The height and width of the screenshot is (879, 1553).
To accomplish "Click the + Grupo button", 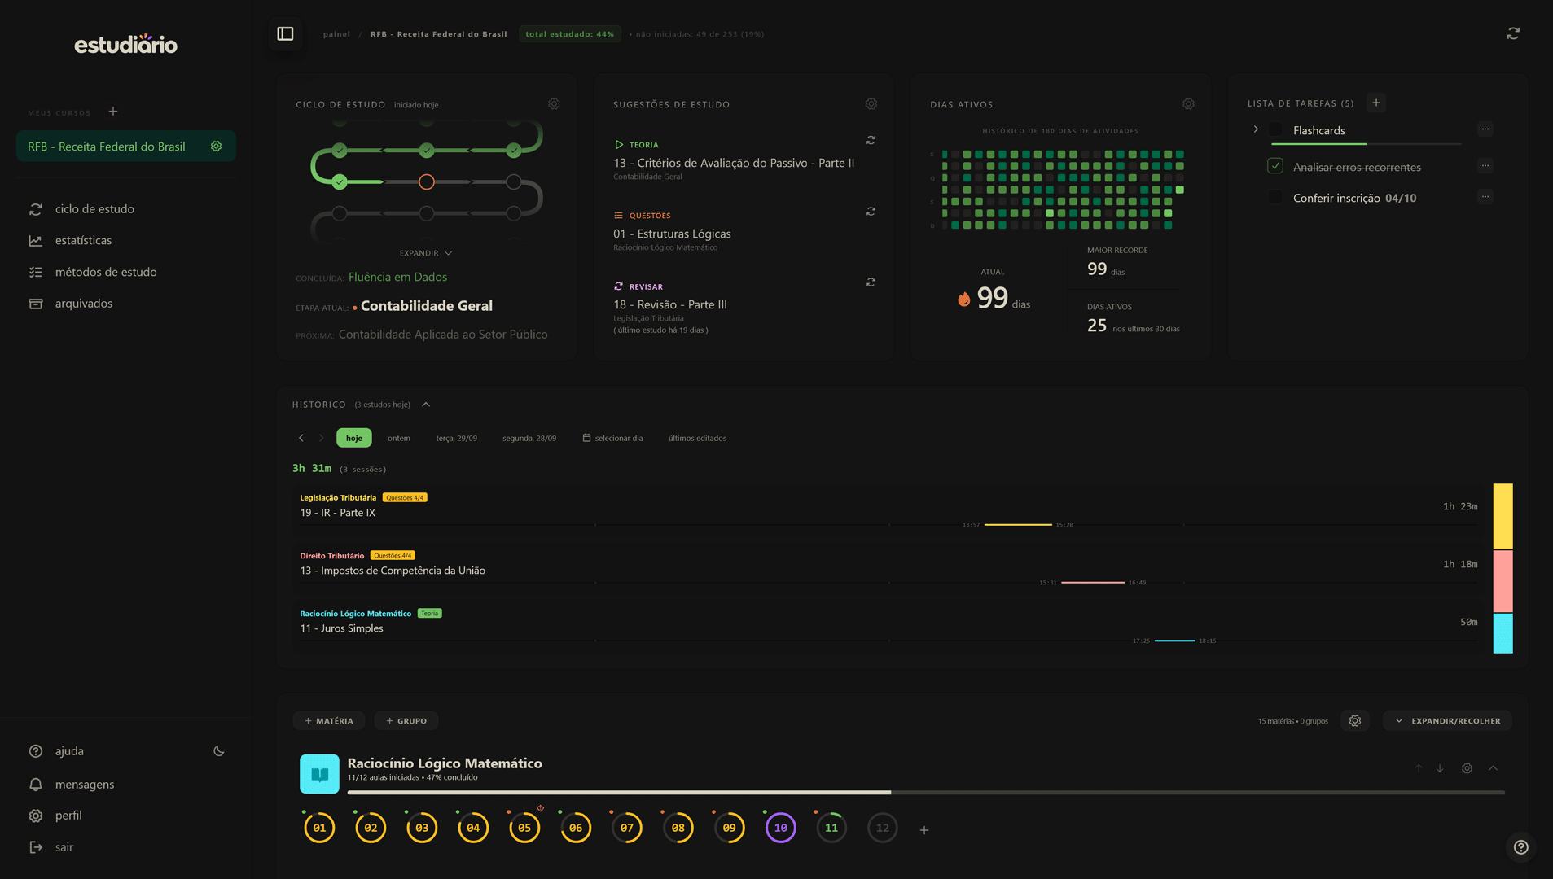I will pos(406,721).
